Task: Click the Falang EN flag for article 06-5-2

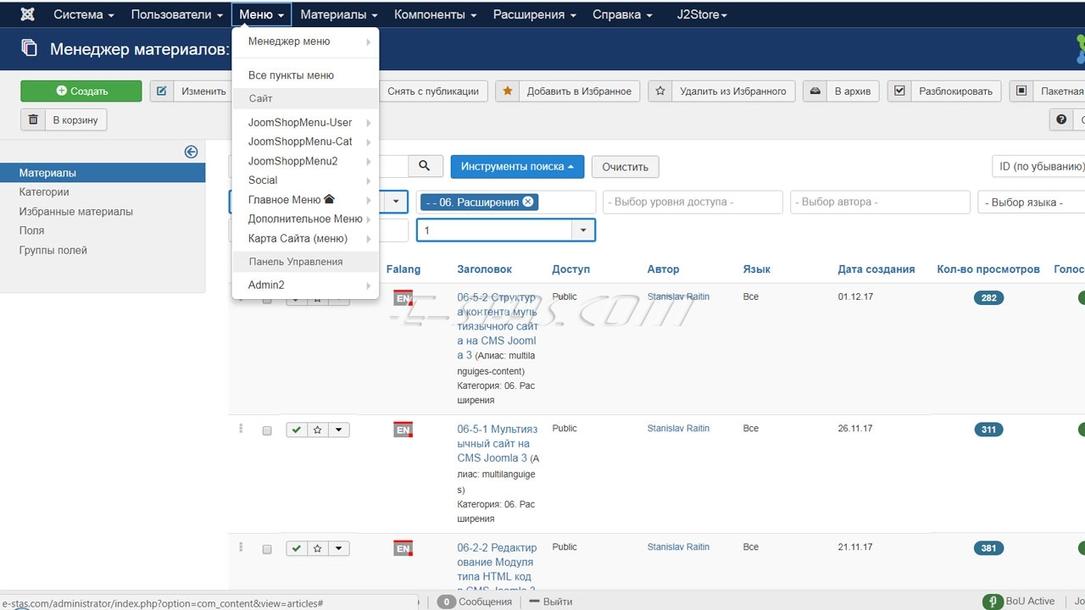Action: click(x=403, y=298)
